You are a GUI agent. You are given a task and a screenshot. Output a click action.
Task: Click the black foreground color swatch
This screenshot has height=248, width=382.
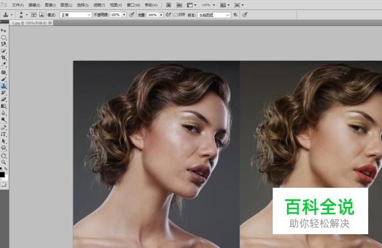2,174
